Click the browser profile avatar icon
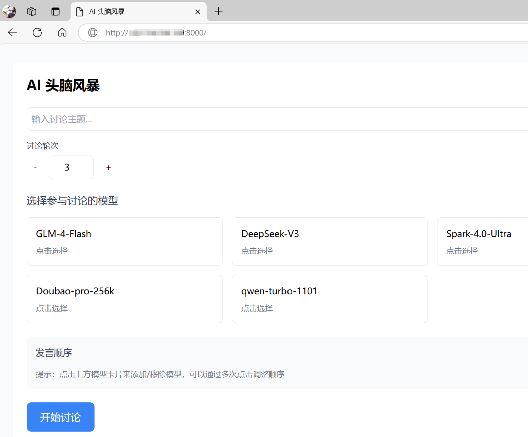The width and height of the screenshot is (528, 437). 9,11
